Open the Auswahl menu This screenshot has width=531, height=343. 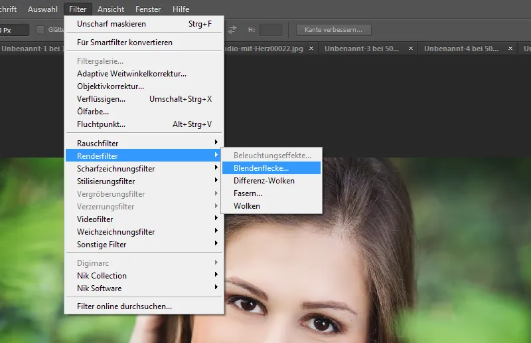42,9
